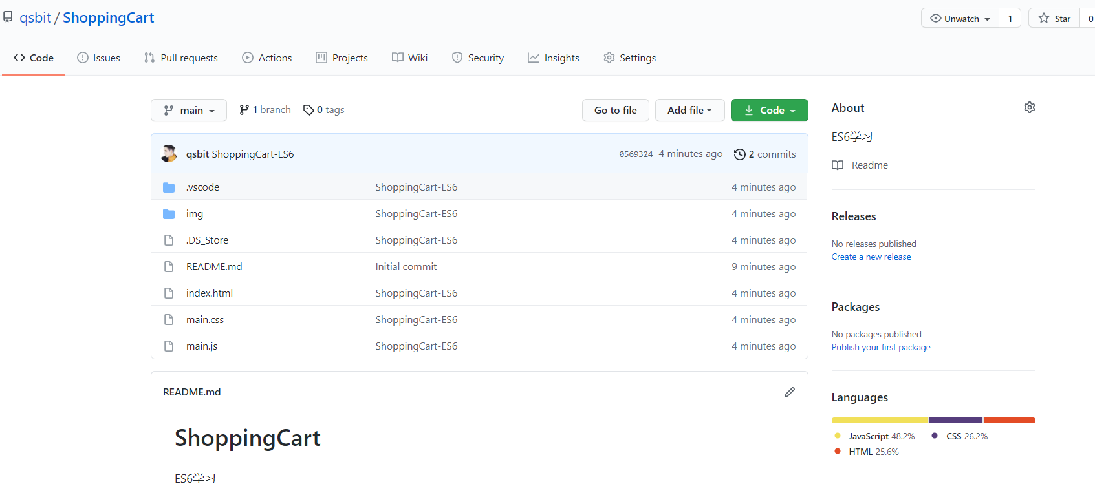Click the tag icon next to 0 tags
This screenshot has width=1095, height=495.
pos(309,110)
